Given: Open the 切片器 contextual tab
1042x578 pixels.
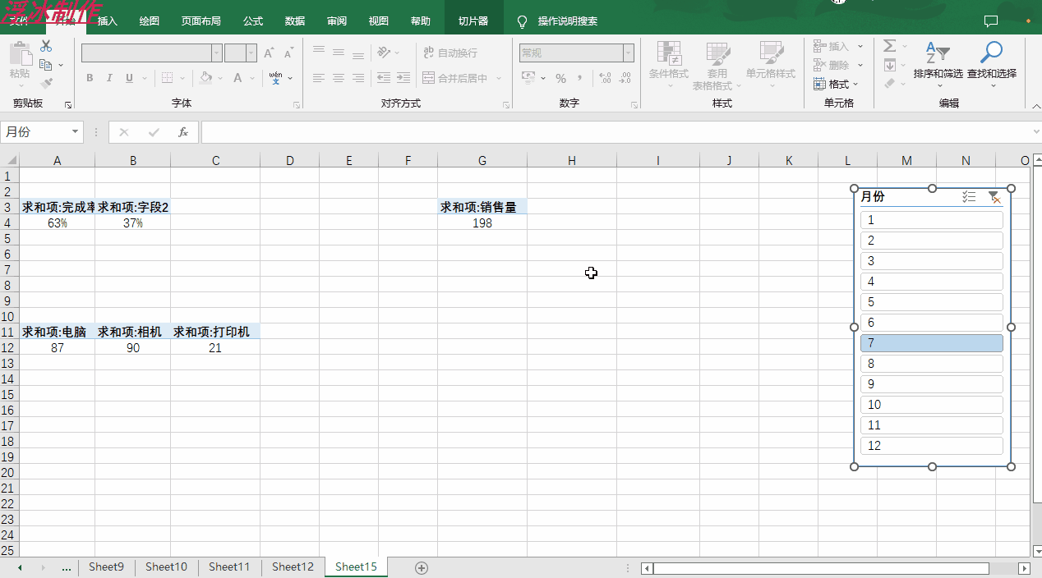Looking at the screenshot, I should 473,21.
